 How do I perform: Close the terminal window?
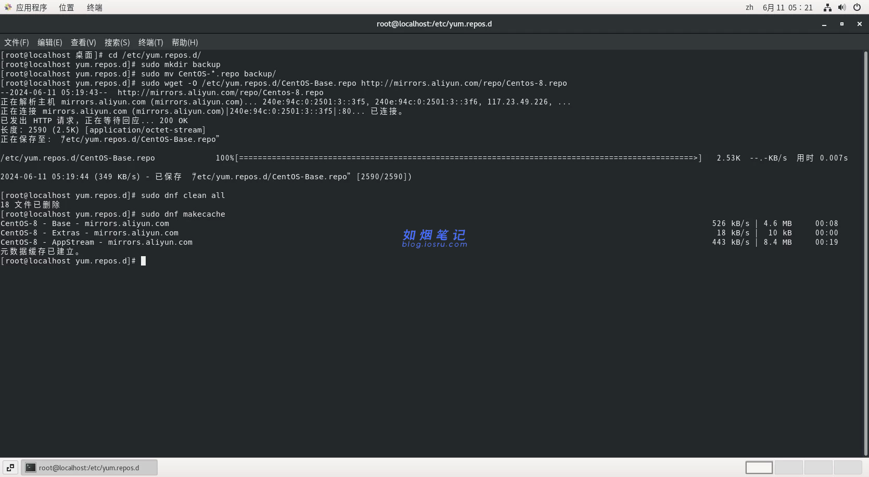[x=860, y=24]
